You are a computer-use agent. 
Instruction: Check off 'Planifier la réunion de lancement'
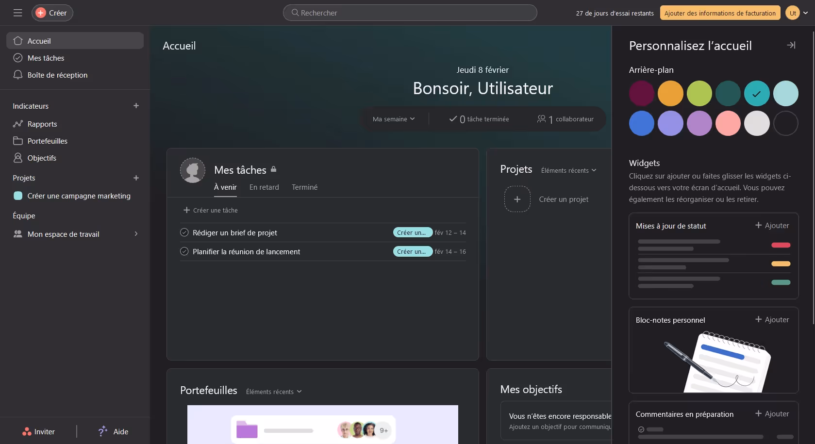click(x=184, y=251)
